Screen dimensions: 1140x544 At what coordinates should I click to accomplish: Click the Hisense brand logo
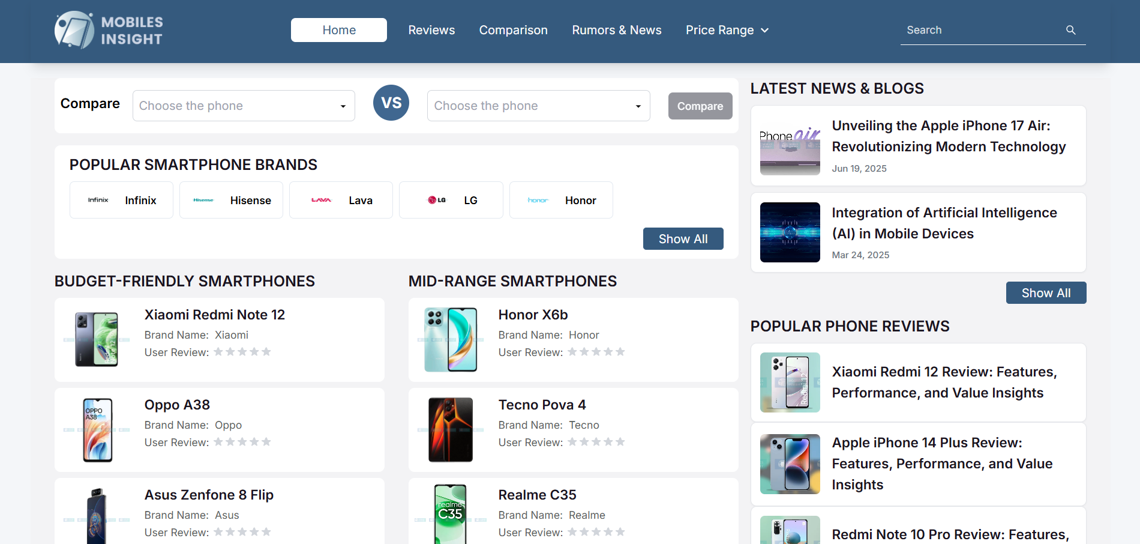[x=203, y=200]
